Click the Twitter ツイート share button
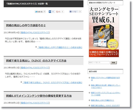 [x=39, y=11]
